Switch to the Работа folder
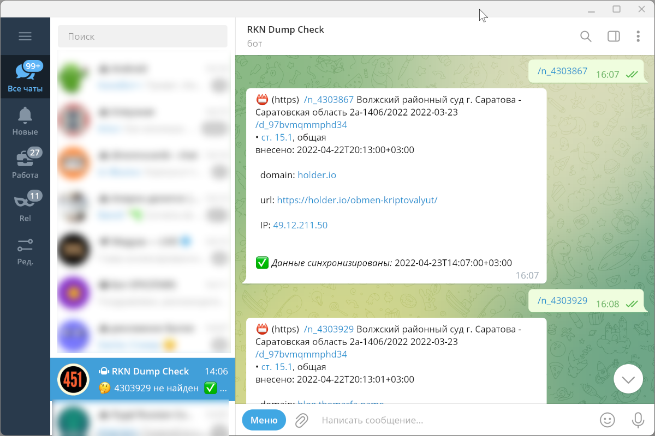Screen dimensions: 655x436 click(x=25, y=163)
